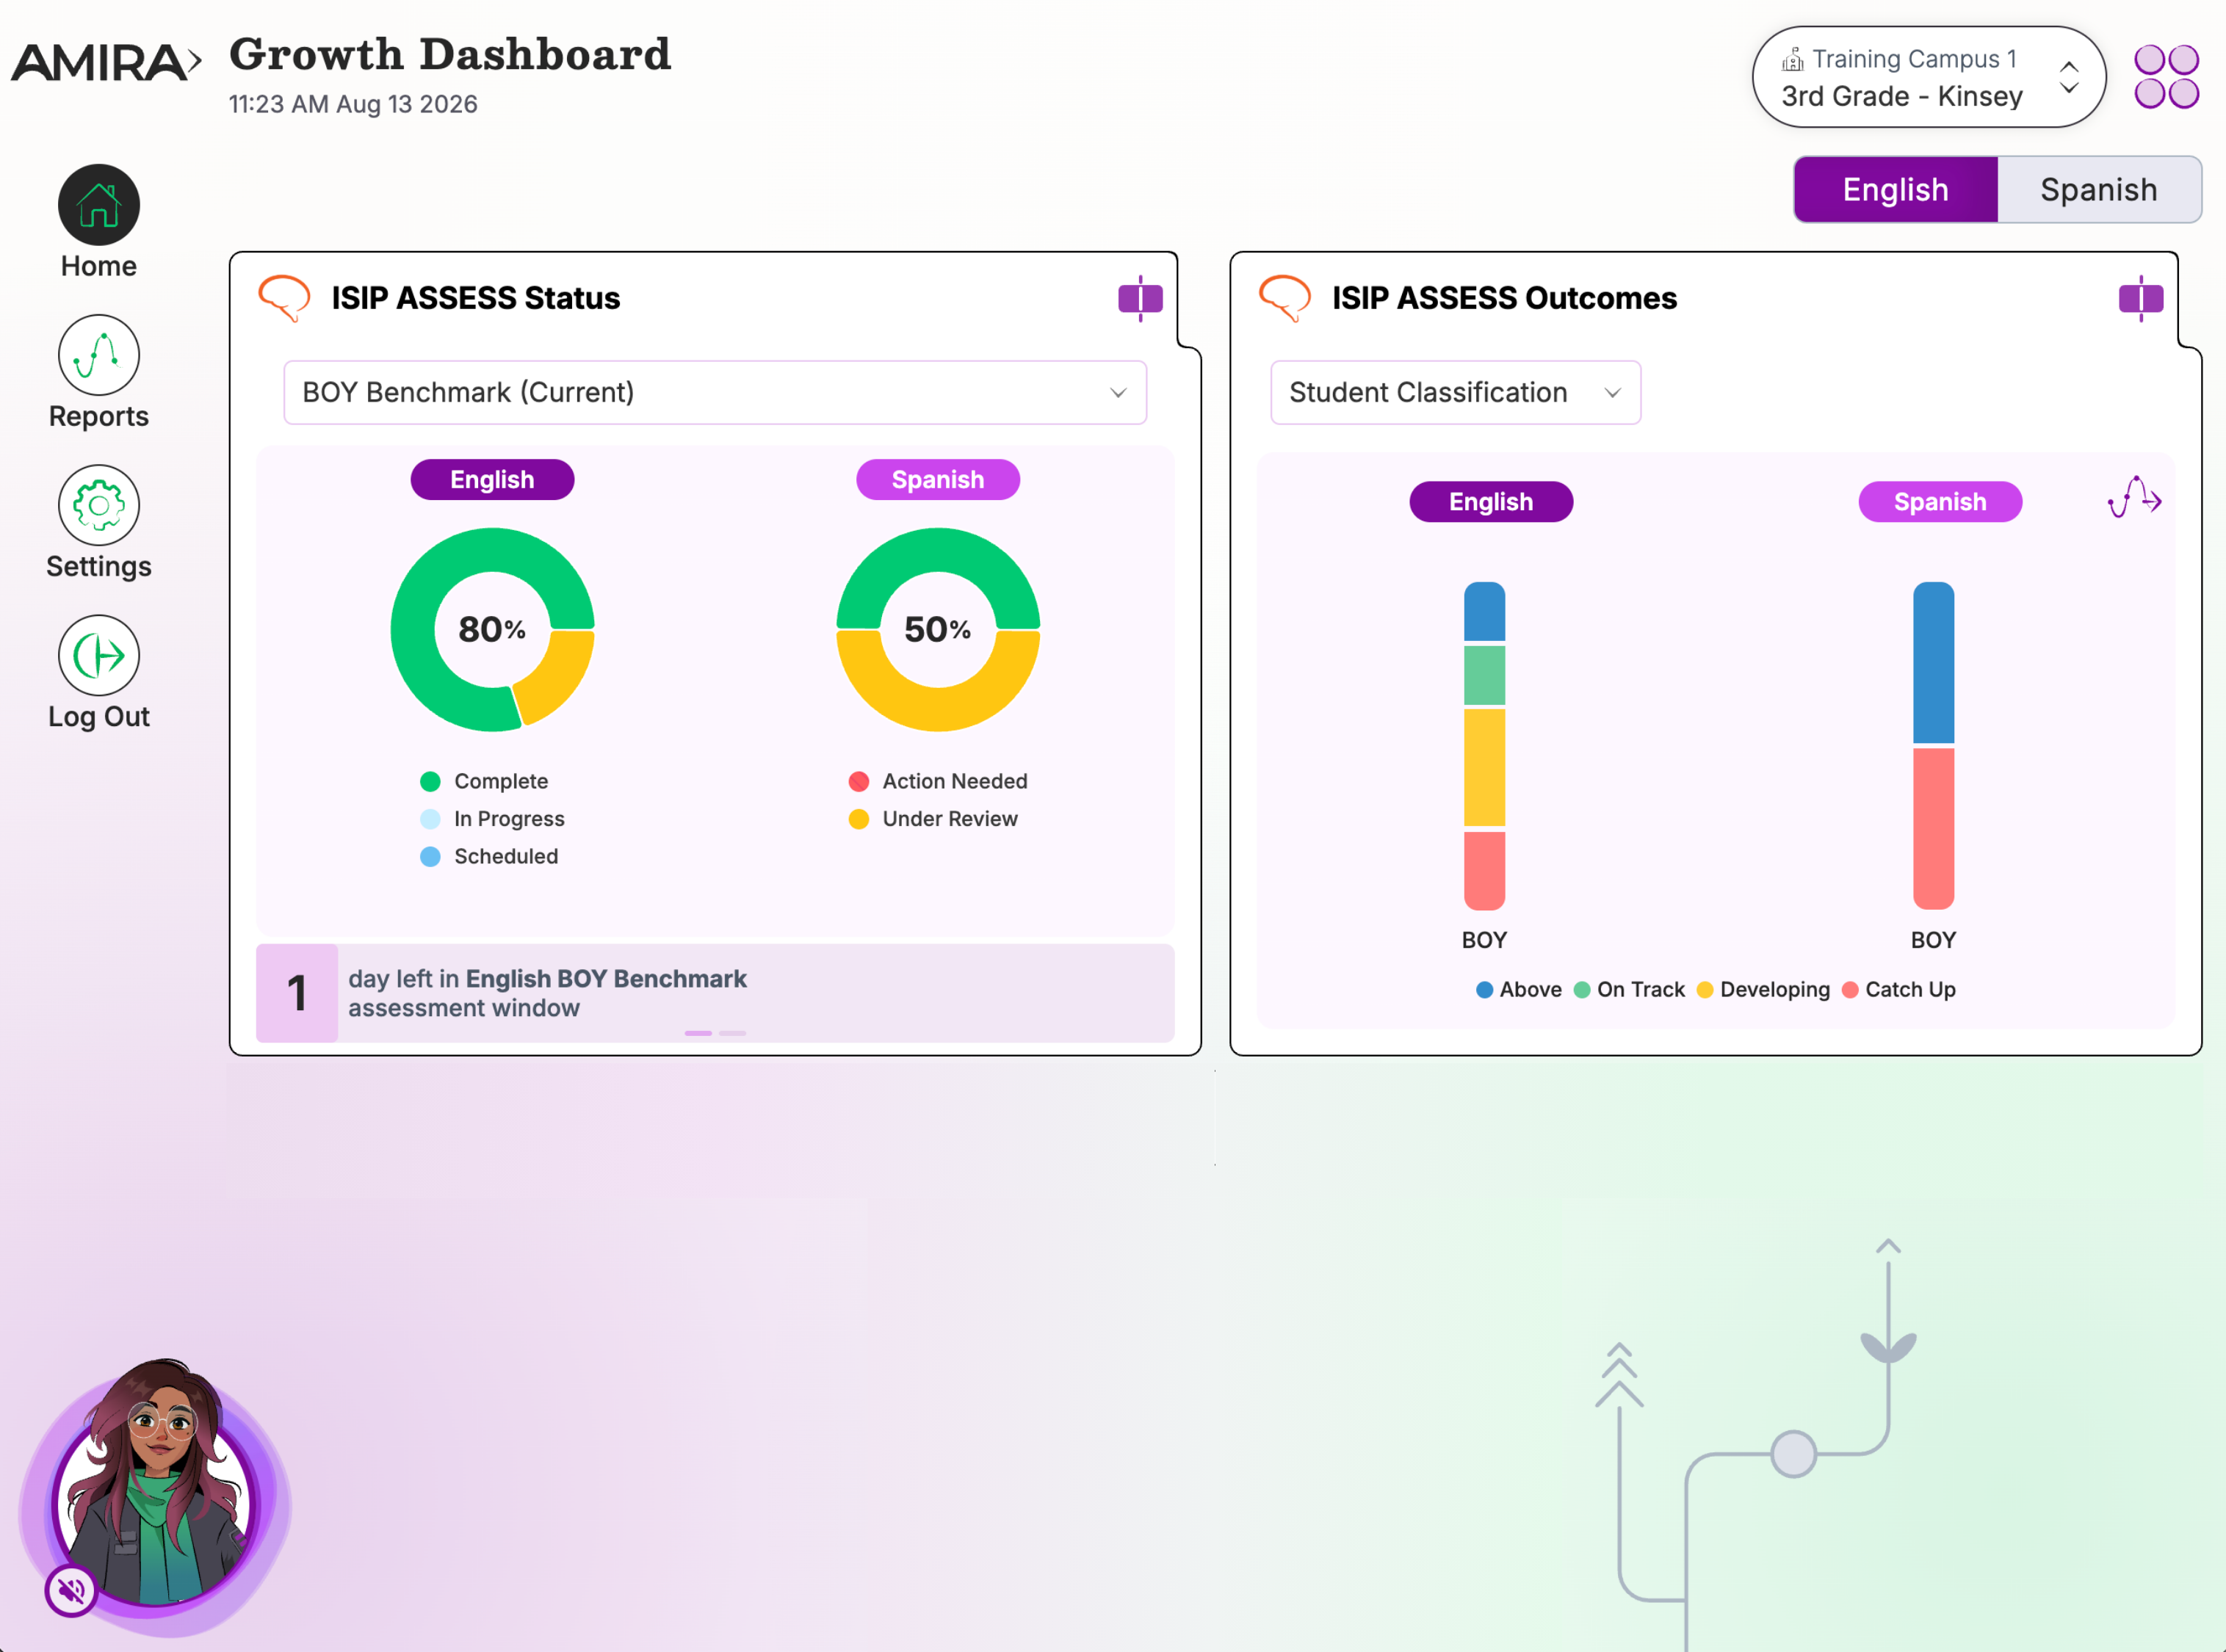Click the Developing yellow legend swatch
This screenshot has height=1652, width=2226.
point(1705,989)
